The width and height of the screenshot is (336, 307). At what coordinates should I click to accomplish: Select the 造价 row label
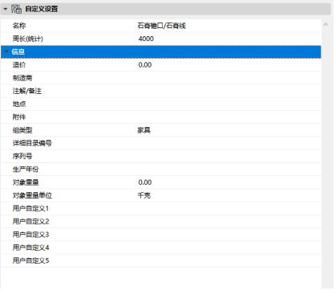19,65
